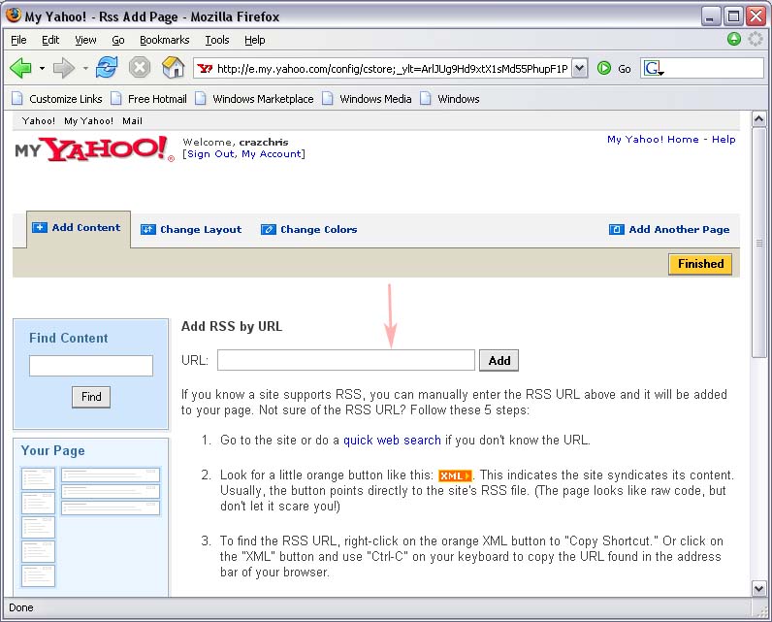Open the Back button history dropdown arrow
The width and height of the screenshot is (772, 622).
[42, 69]
